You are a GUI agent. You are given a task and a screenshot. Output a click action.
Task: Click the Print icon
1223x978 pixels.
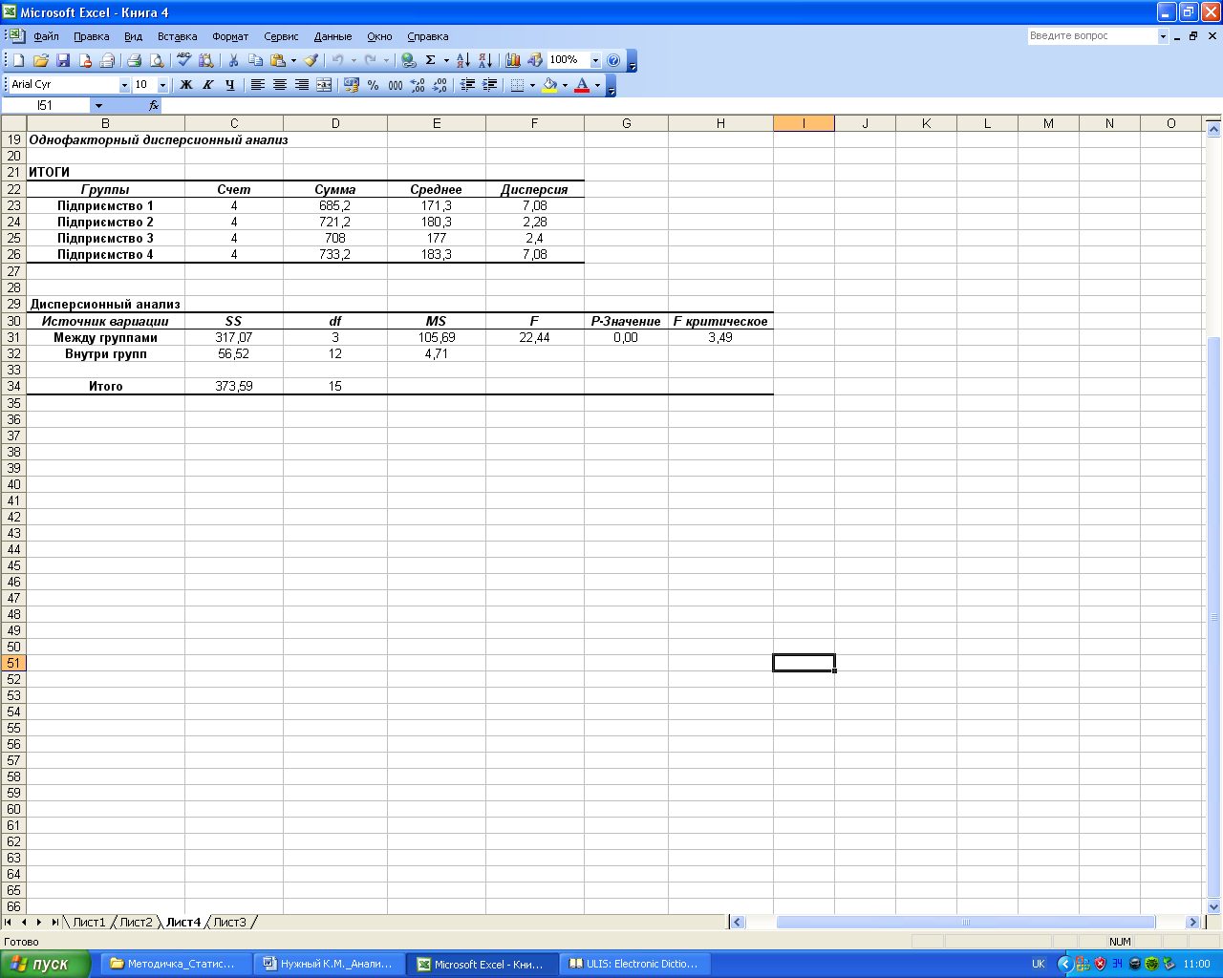[x=135, y=60]
